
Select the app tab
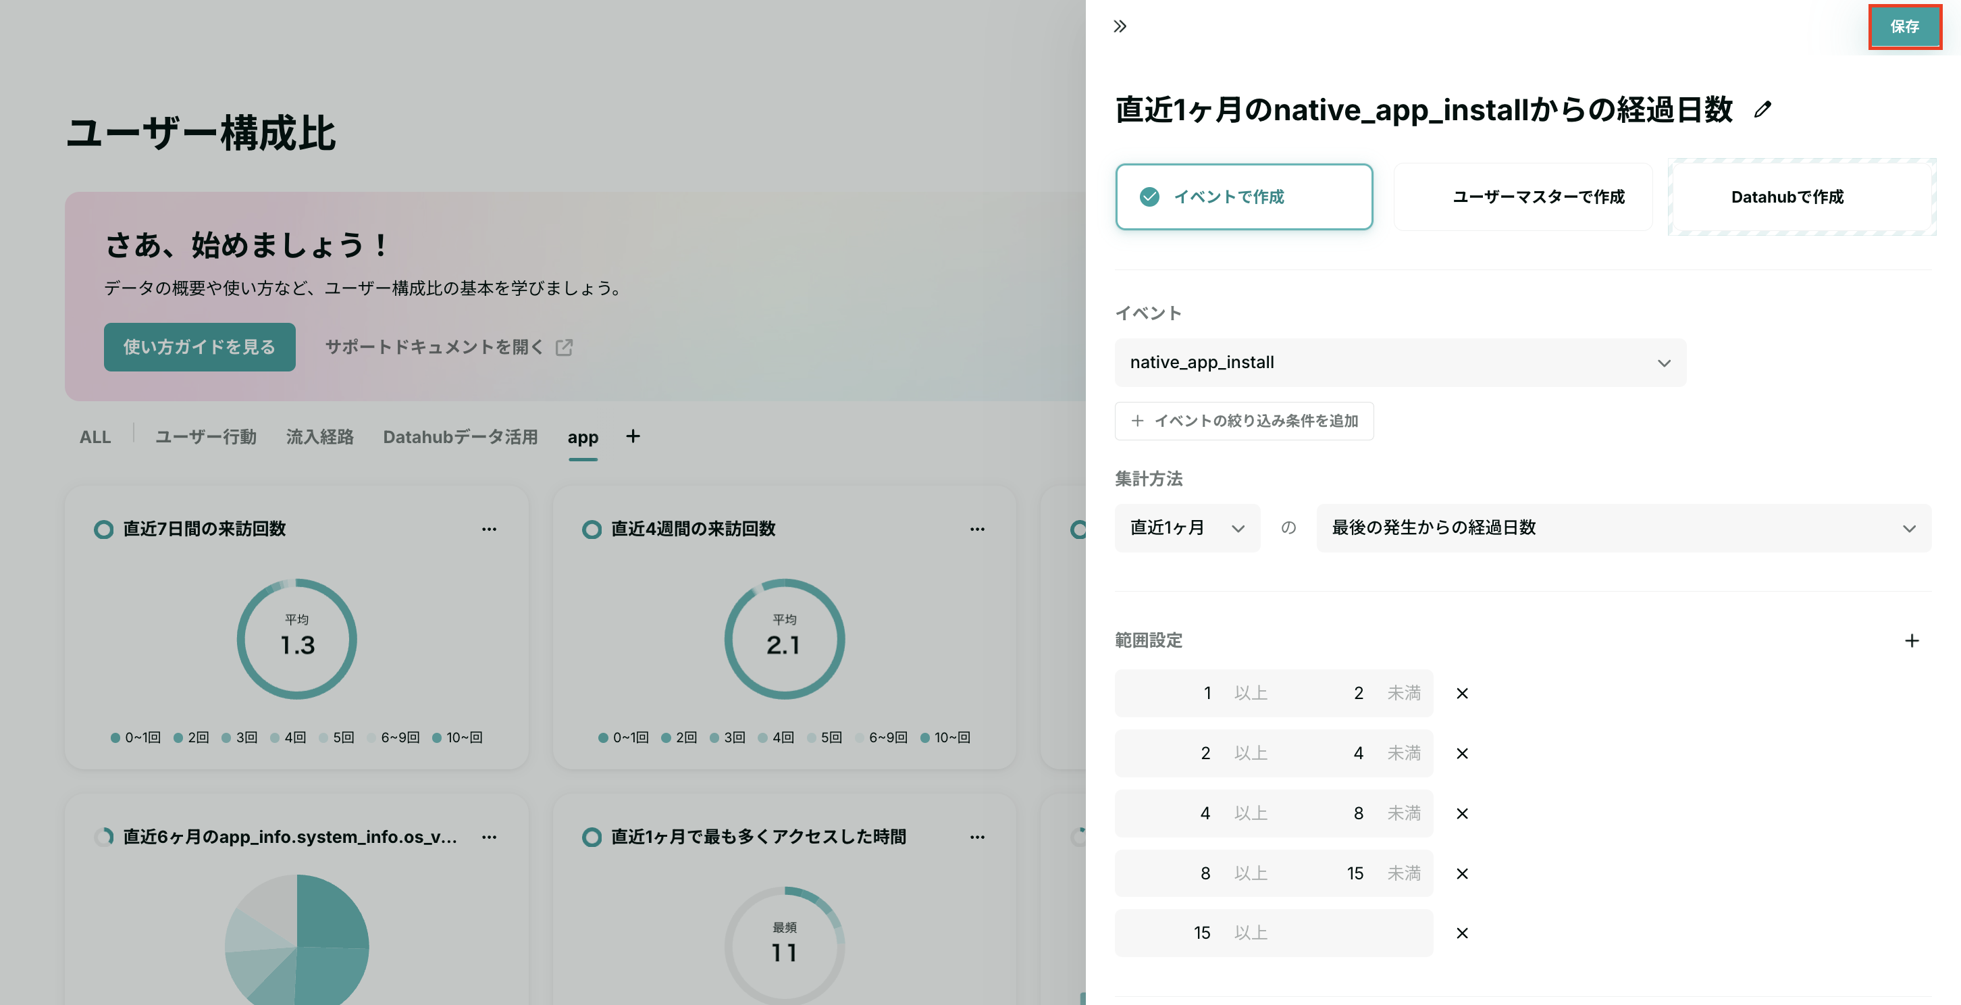(582, 437)
